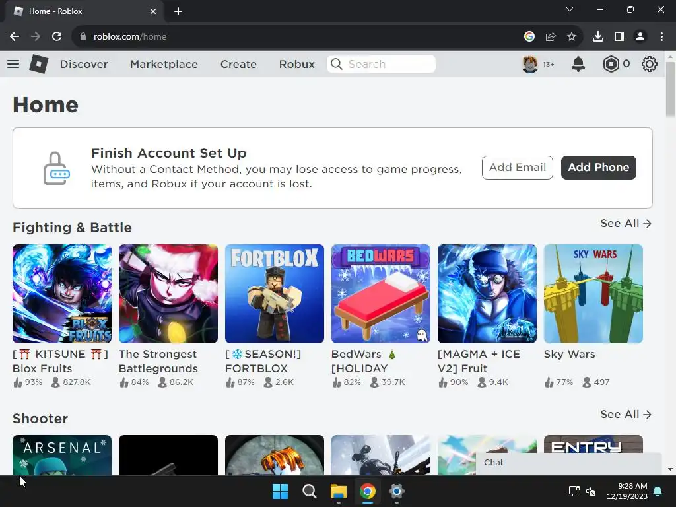The image size is (676, 507).
Task: Open the MAGMA + ICE Fruit thumbnail
Action: 487,294
